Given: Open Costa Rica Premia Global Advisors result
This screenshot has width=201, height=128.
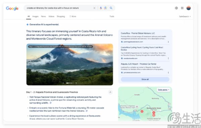Looking at the screenshot, I should point(138,33).
